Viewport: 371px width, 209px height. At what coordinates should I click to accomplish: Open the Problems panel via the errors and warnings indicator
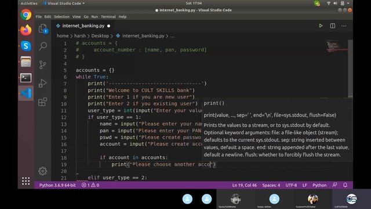click(x=90, y=185)
